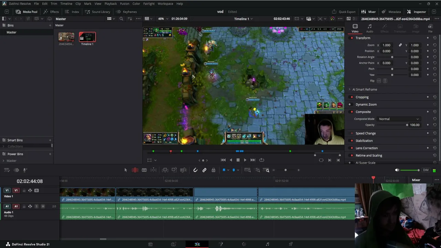Screen dimensions: 441x248
Task: Open the marker color dropdown arrow
Action: click(x=238, y=170)
